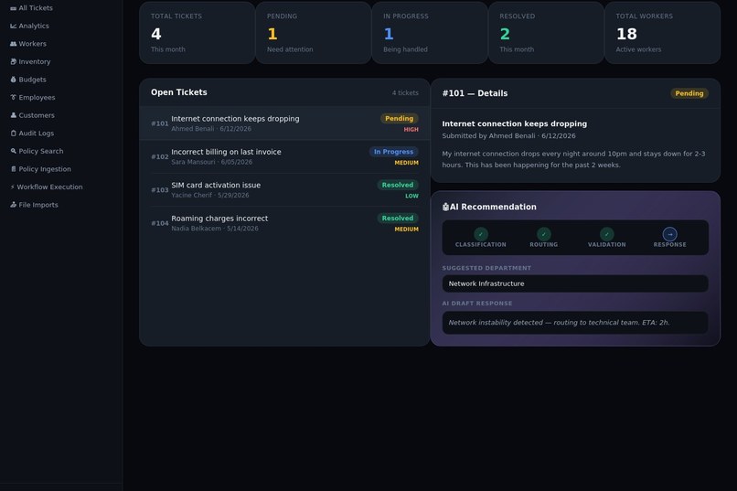Click the Policy Search magnifier icon

[x=13, y=151]
